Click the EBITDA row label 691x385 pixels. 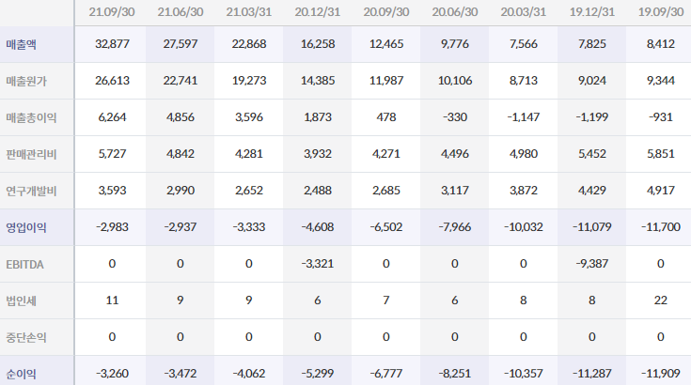click(24, 265)
